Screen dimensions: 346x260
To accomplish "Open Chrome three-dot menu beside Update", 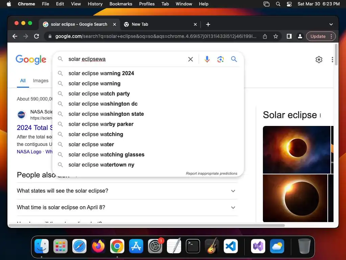I will click(x=331, y=36).
